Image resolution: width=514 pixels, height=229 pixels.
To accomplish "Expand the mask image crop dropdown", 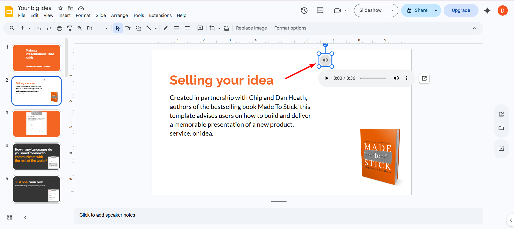I will pyautogui.click(x=219, y=28).
